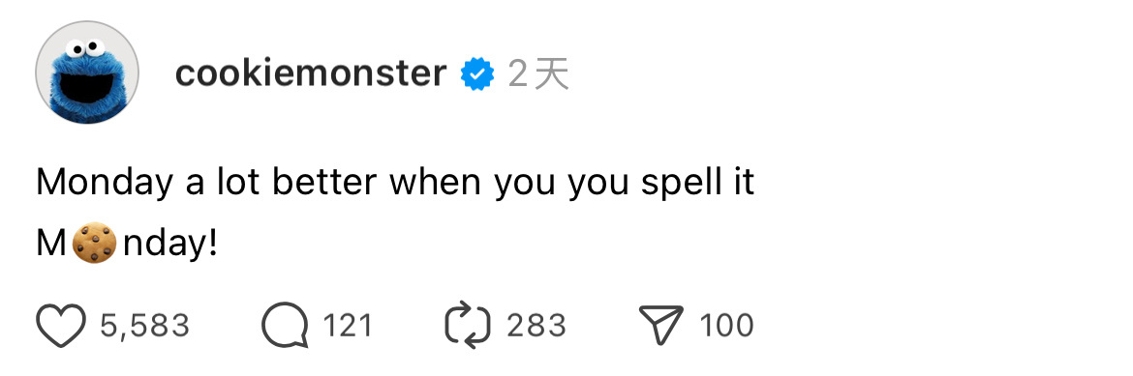The image size is (1133, 376).
Task: Click the word "when" in the post
Action: 436,183
